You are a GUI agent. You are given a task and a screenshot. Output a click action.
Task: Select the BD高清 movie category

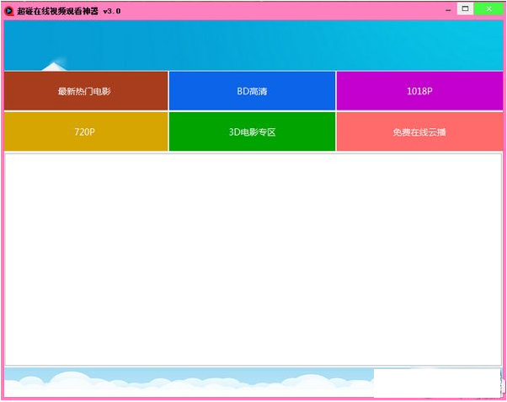click(252, 91)
